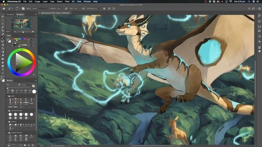Open the Image menu
Image resolution: width=262 pixels, height=147 pixels.
pos(37,2)
